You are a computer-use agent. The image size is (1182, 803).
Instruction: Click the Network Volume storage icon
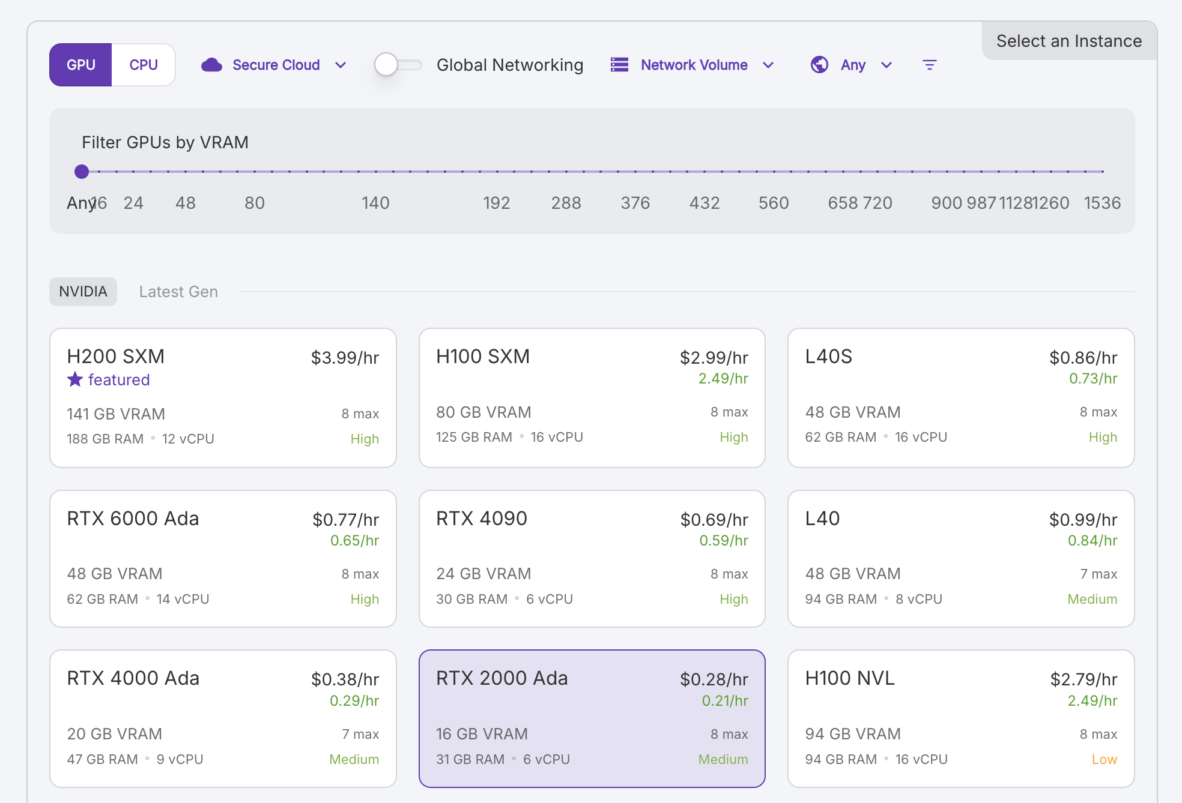pyautogui.click(x=619, y=65)
